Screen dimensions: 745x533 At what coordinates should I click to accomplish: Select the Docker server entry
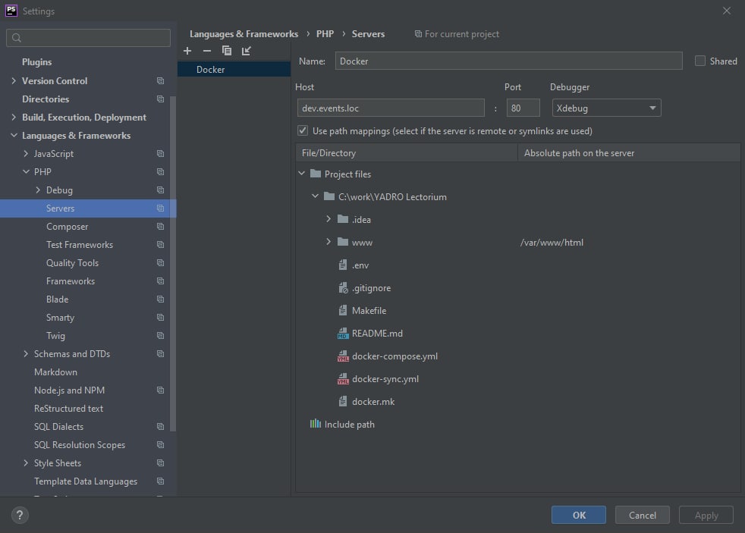[x=234, y=69]
